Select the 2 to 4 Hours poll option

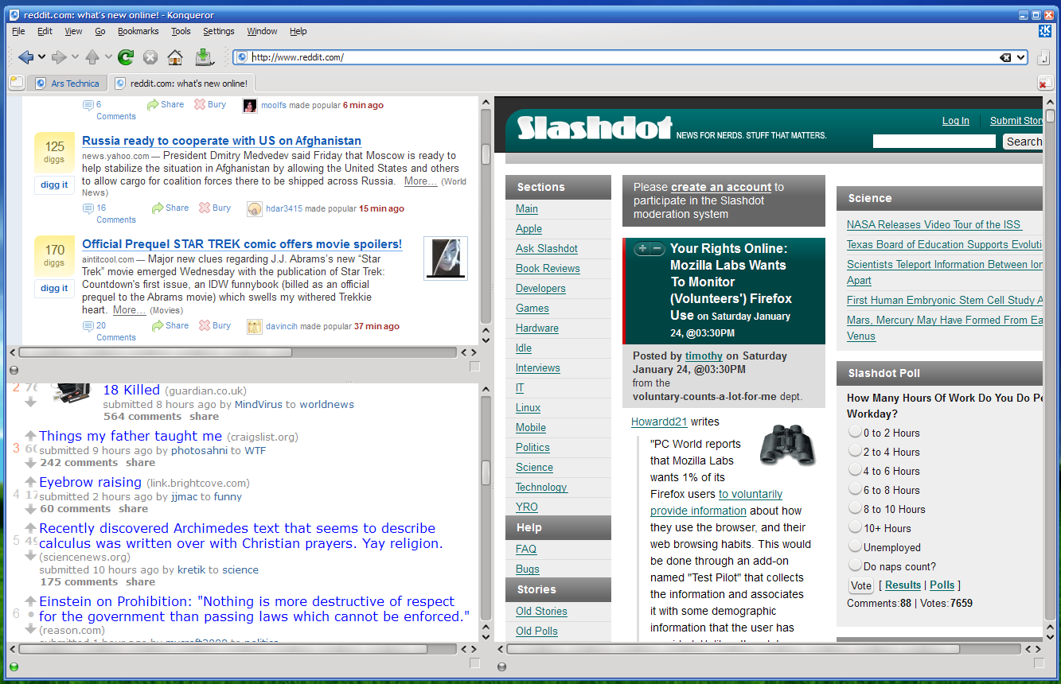tap(856, 451)
